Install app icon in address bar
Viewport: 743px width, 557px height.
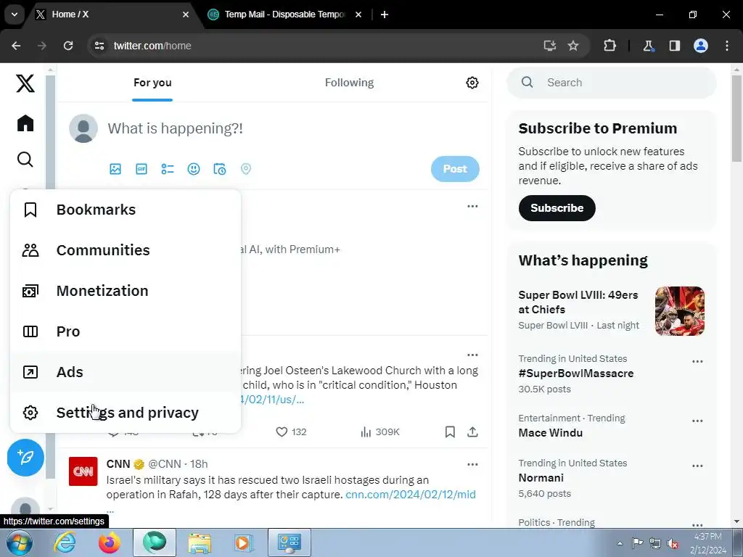point(550,46)
